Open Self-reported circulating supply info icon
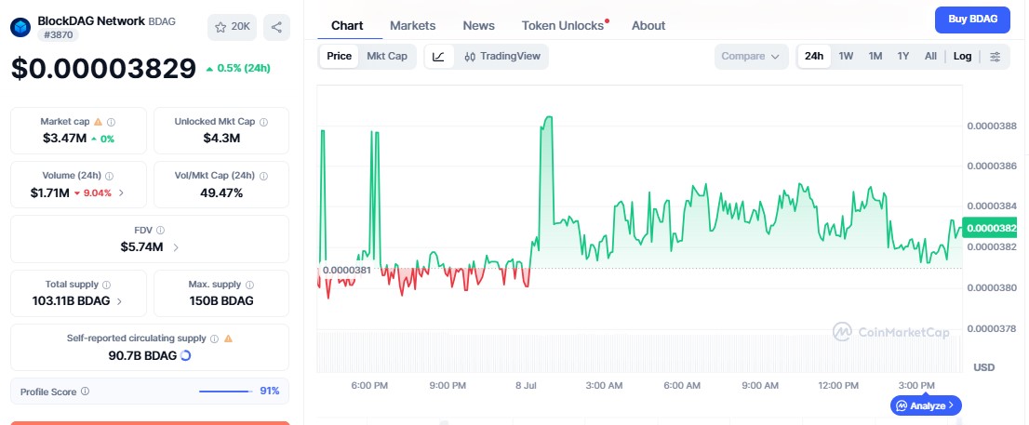The height and width of the screenshot is (425, 1029). coord(214,339)
